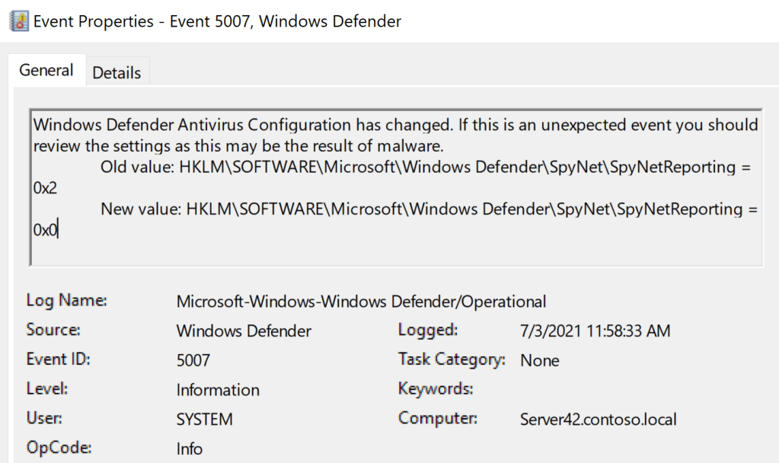Click the OpCode value Info
The height and width of the screenshot is (463, 779).
coord(190,449)
